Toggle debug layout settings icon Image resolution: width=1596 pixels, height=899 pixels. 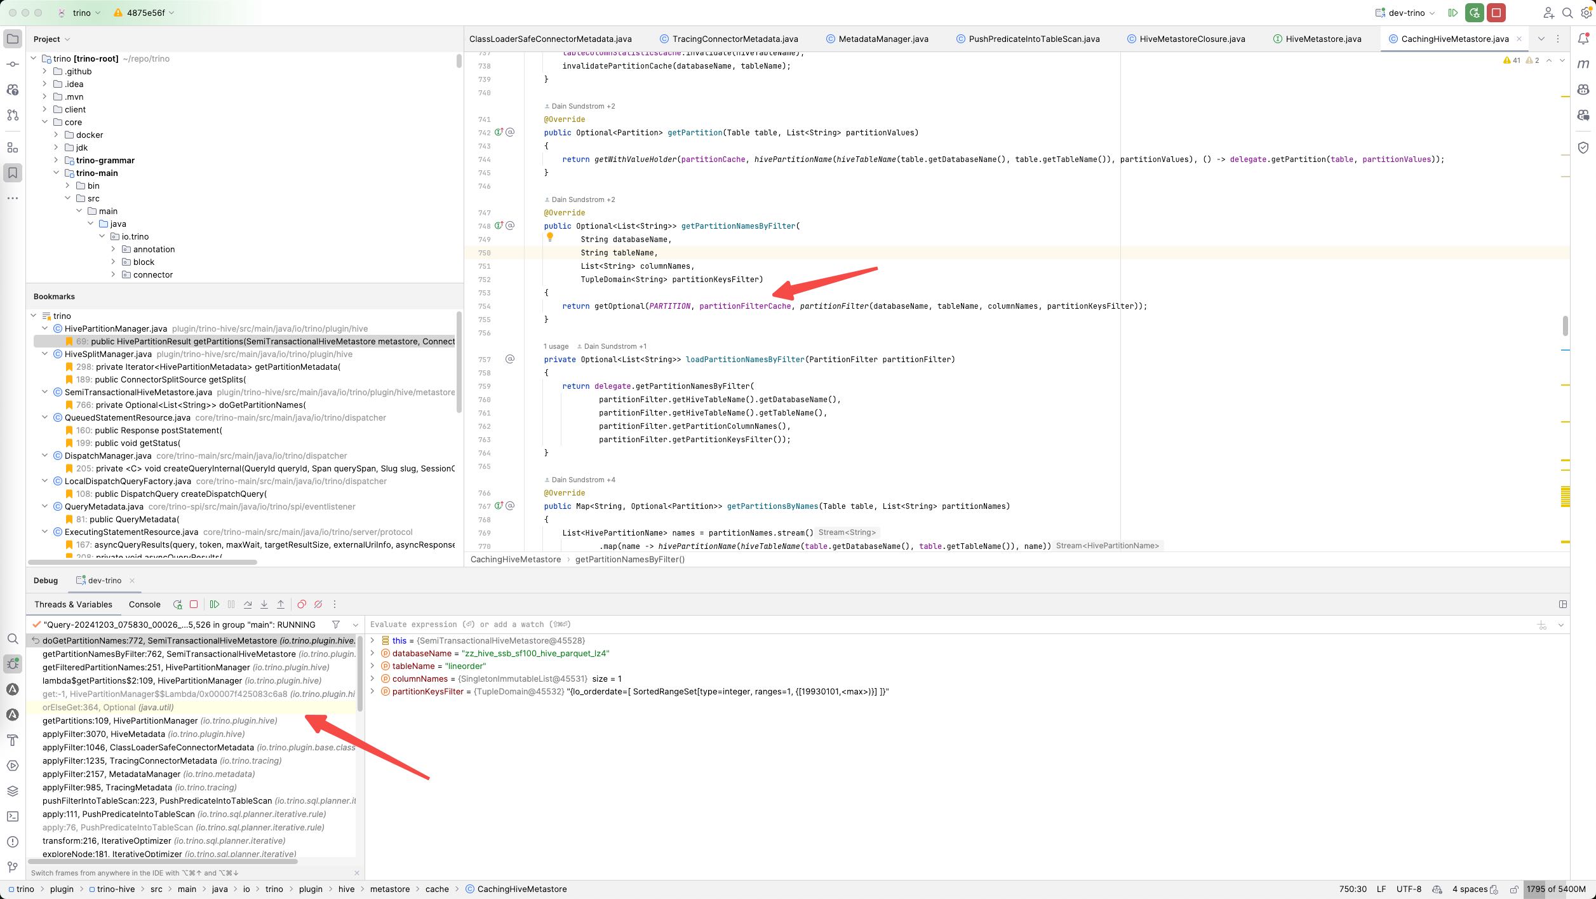coord(1563,604)
